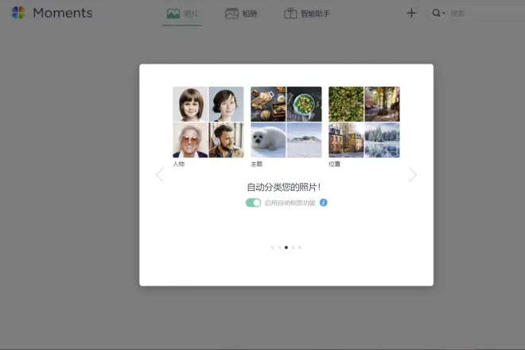This screenshot has height=350, width=525.
Task: Click the autumn tree street thumbnail
Action: [382, 104]
